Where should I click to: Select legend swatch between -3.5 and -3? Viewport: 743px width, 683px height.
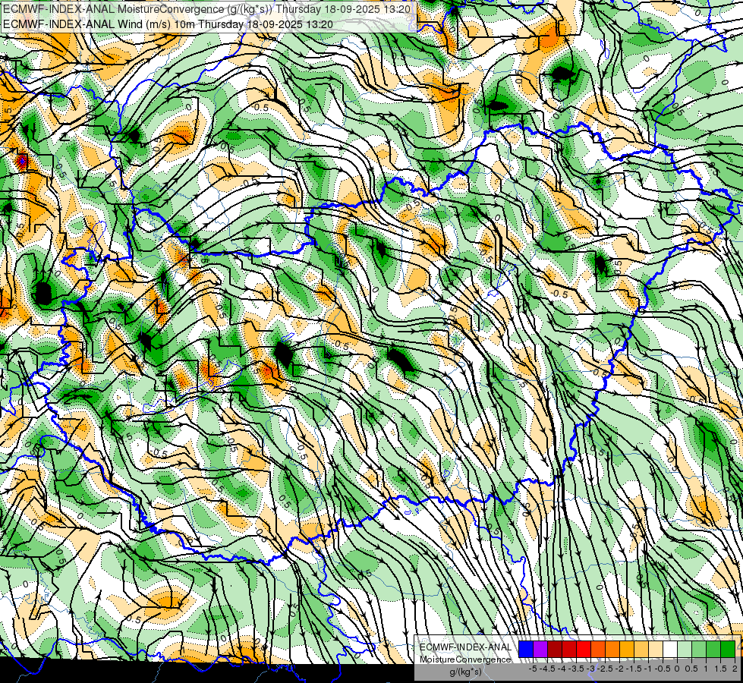(584, 650)
